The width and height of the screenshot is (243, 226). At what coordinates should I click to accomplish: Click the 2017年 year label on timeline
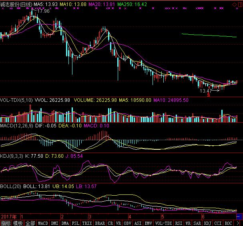[8, 217]
